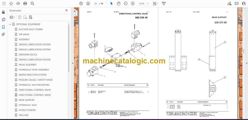Upload the file to cloud
This screenshot has height=120, width=248.
click(18, 4)
